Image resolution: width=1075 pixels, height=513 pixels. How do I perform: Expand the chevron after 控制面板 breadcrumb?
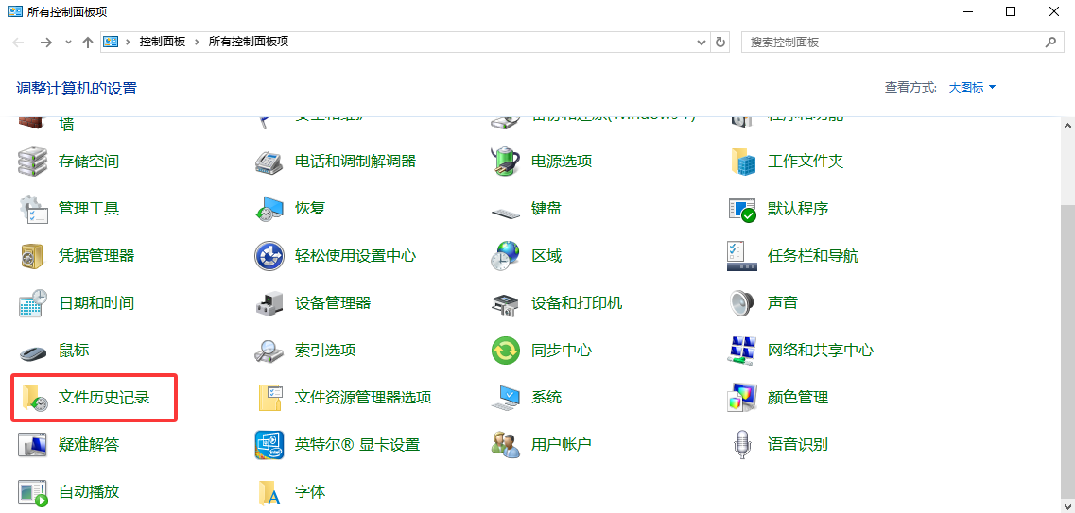pyautogui.click(x=197, y=42)
